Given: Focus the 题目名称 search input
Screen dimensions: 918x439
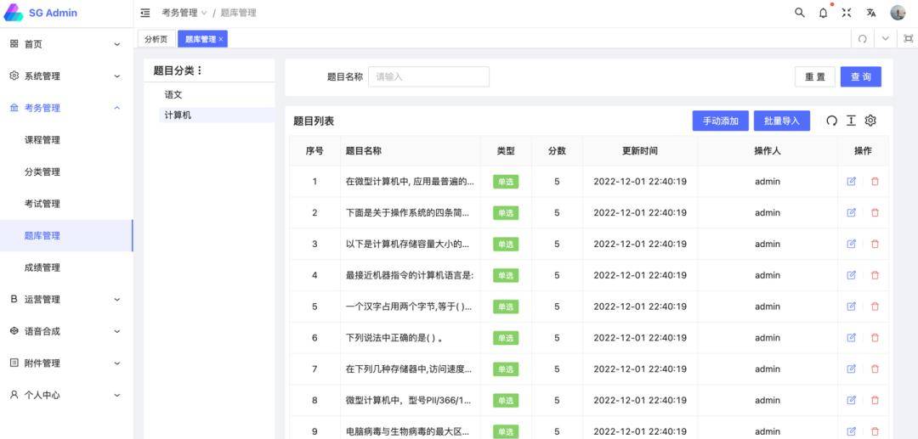Looking at the screenshot, I should pyautogui.click(x=428, y=76).
